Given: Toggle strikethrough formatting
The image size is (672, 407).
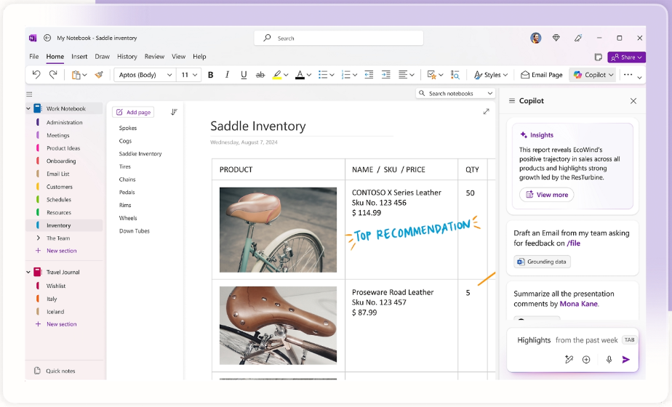Looking at the screenshot, I should click(260, 75).
